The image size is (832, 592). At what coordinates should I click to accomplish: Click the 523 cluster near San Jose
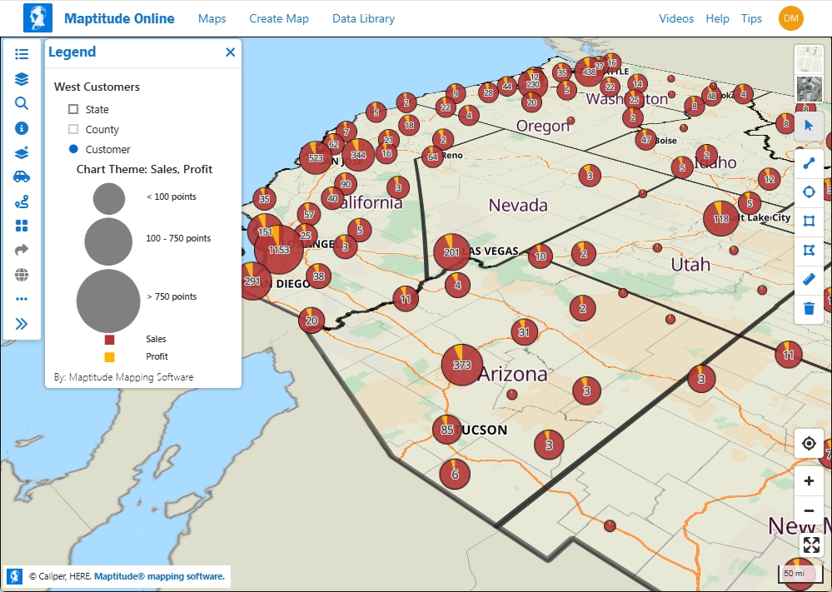[316, 157]
